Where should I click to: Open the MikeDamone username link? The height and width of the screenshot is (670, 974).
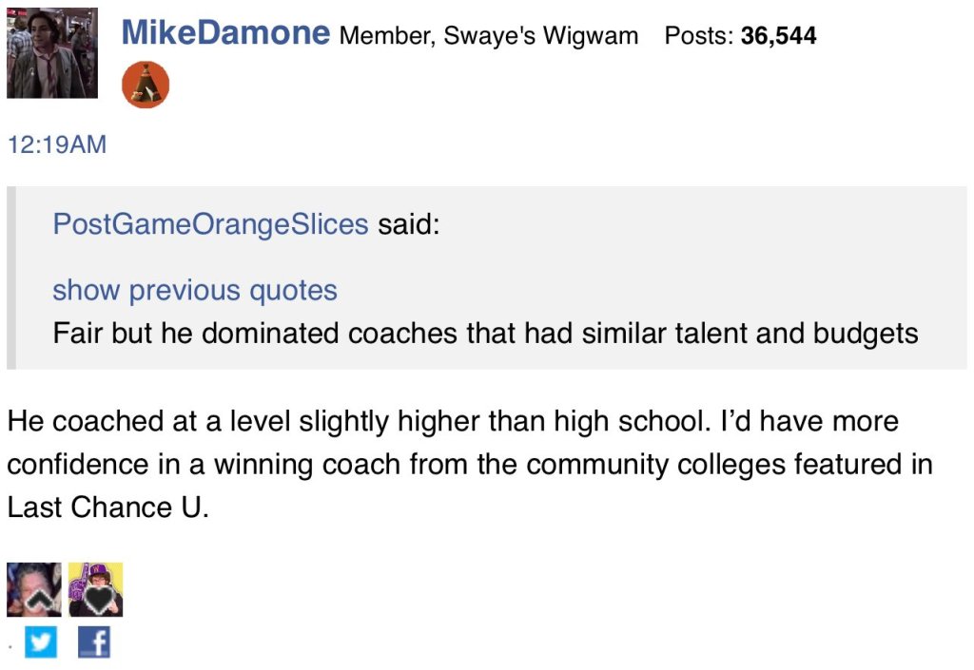coord(225,34)
